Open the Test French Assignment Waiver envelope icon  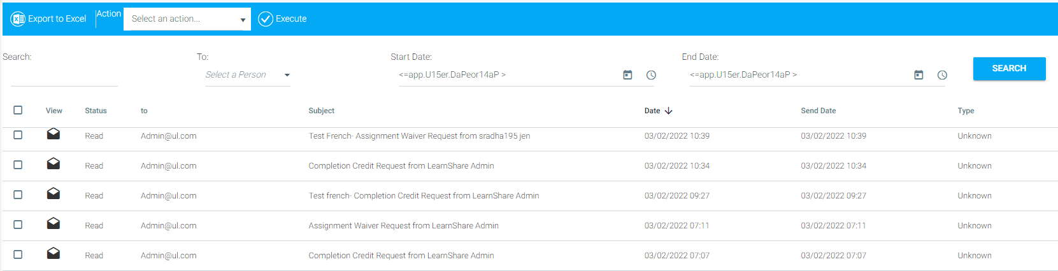54,134
